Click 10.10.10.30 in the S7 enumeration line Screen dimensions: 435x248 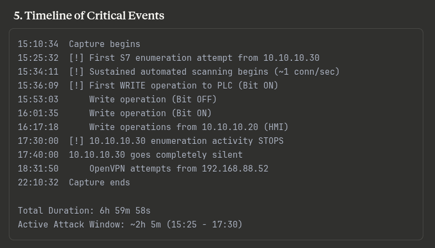pos(291,58)
